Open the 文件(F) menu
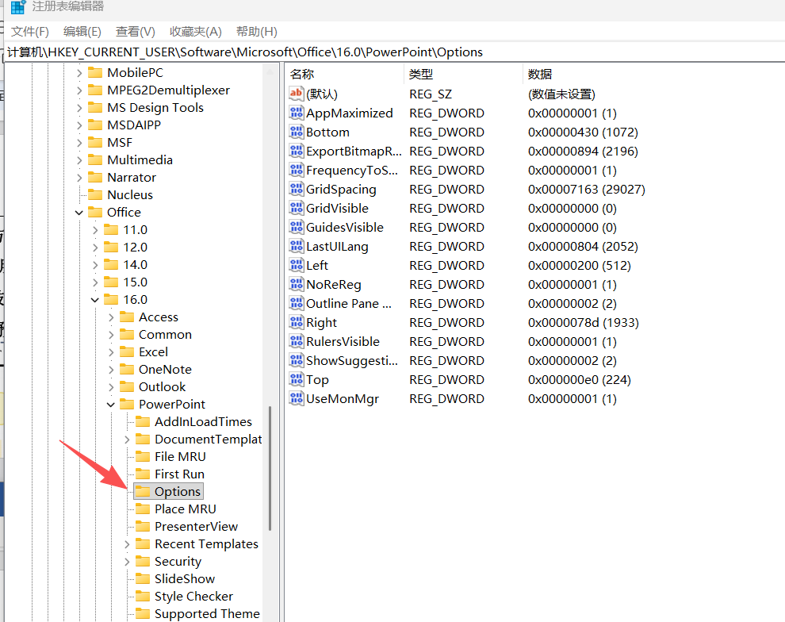Image resolution: width=785 pixels, height=622 pixels. (x=30, y=32)
